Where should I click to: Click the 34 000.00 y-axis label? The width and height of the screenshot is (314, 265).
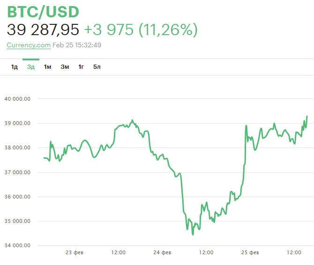click(x=17, y=245)
